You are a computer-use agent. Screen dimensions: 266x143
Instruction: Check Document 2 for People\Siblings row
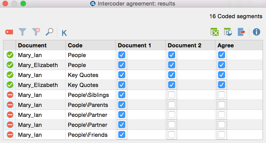[172, 95]
